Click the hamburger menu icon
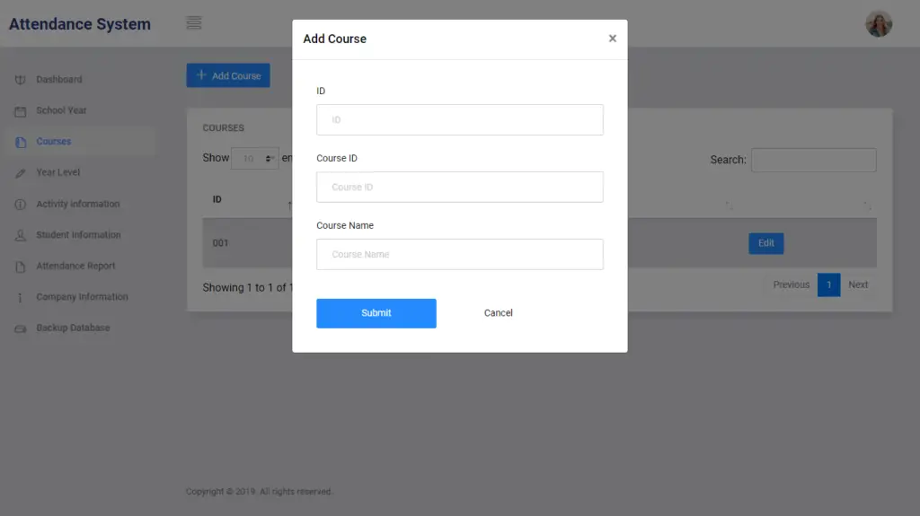This screenshot has height=516, width=920. coord(194,22)
